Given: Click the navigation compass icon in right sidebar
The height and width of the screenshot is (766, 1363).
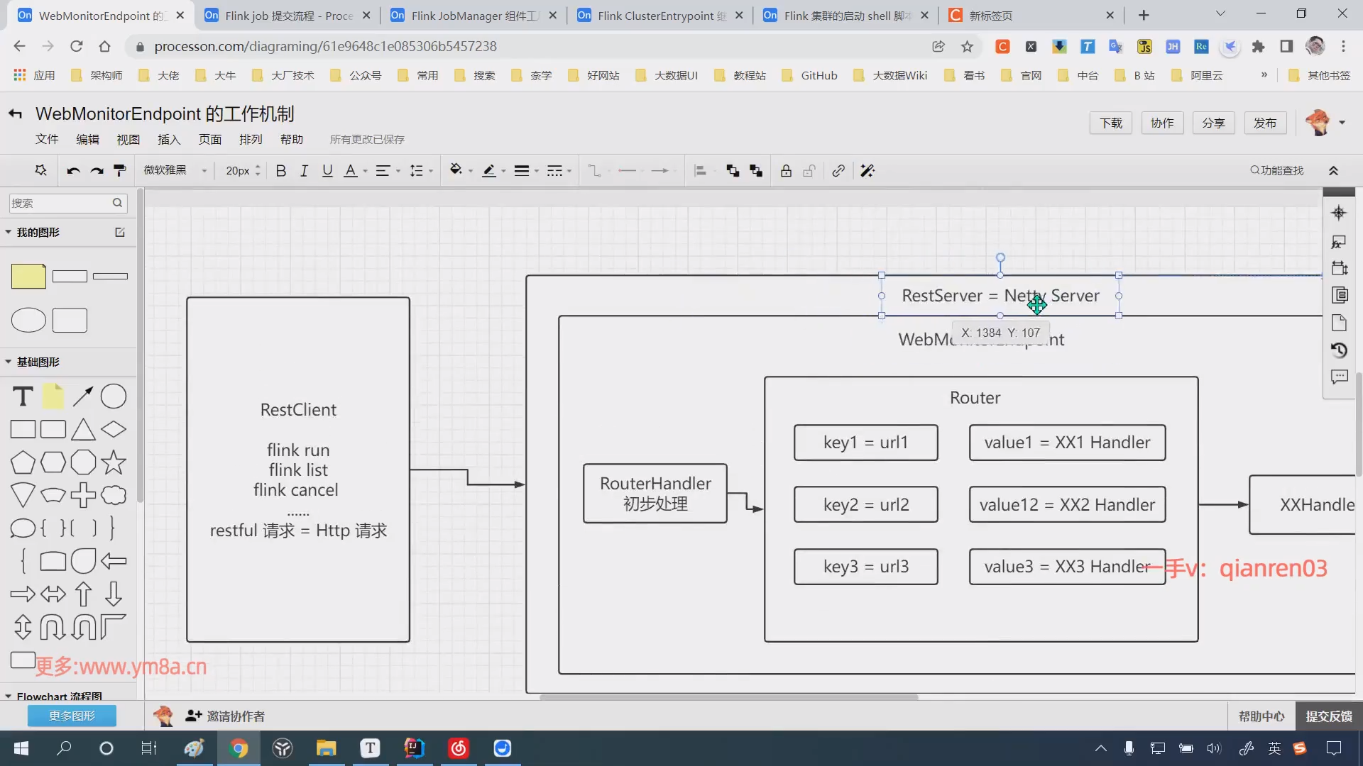Looking at the screenshot, I should 1339,213.
